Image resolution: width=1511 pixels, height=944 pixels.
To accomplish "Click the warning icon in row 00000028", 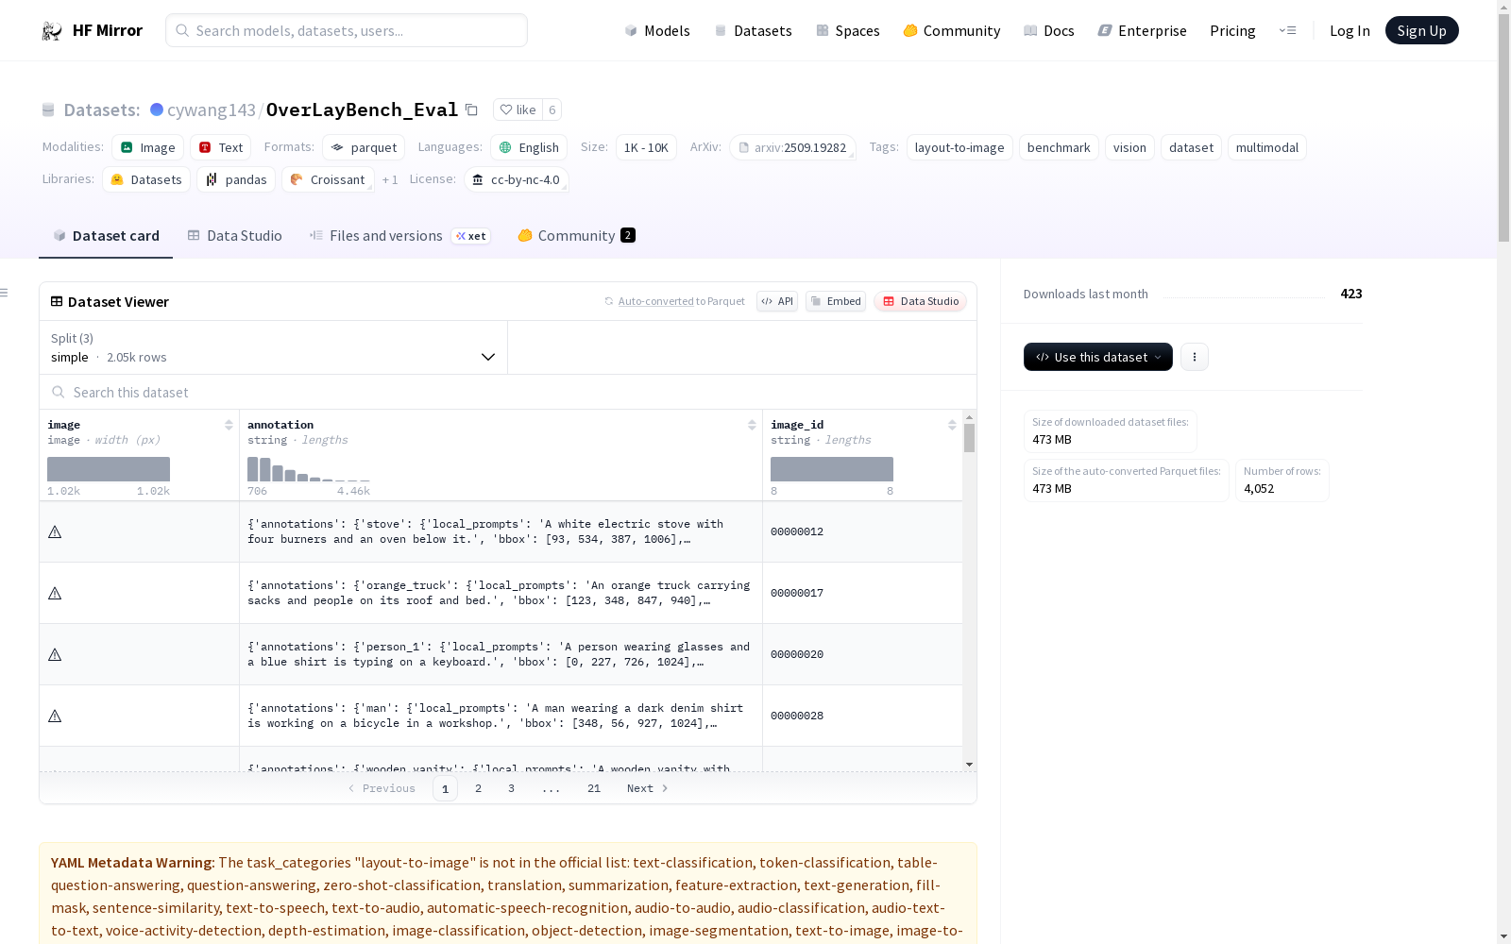I will pyautogui.click(x=55, y=716).
